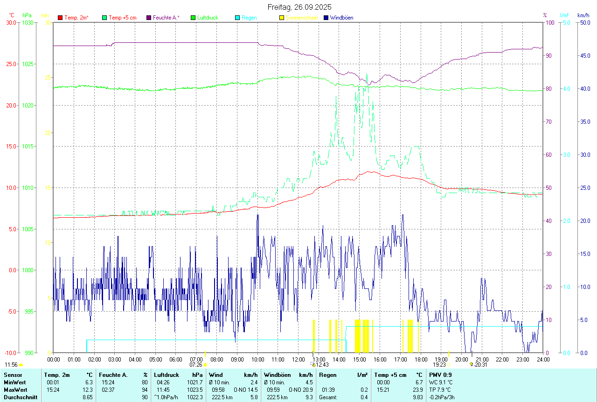597x402 pixels.
Task: Click the Temp +5 cm legend label
Action: click(122, 18)
